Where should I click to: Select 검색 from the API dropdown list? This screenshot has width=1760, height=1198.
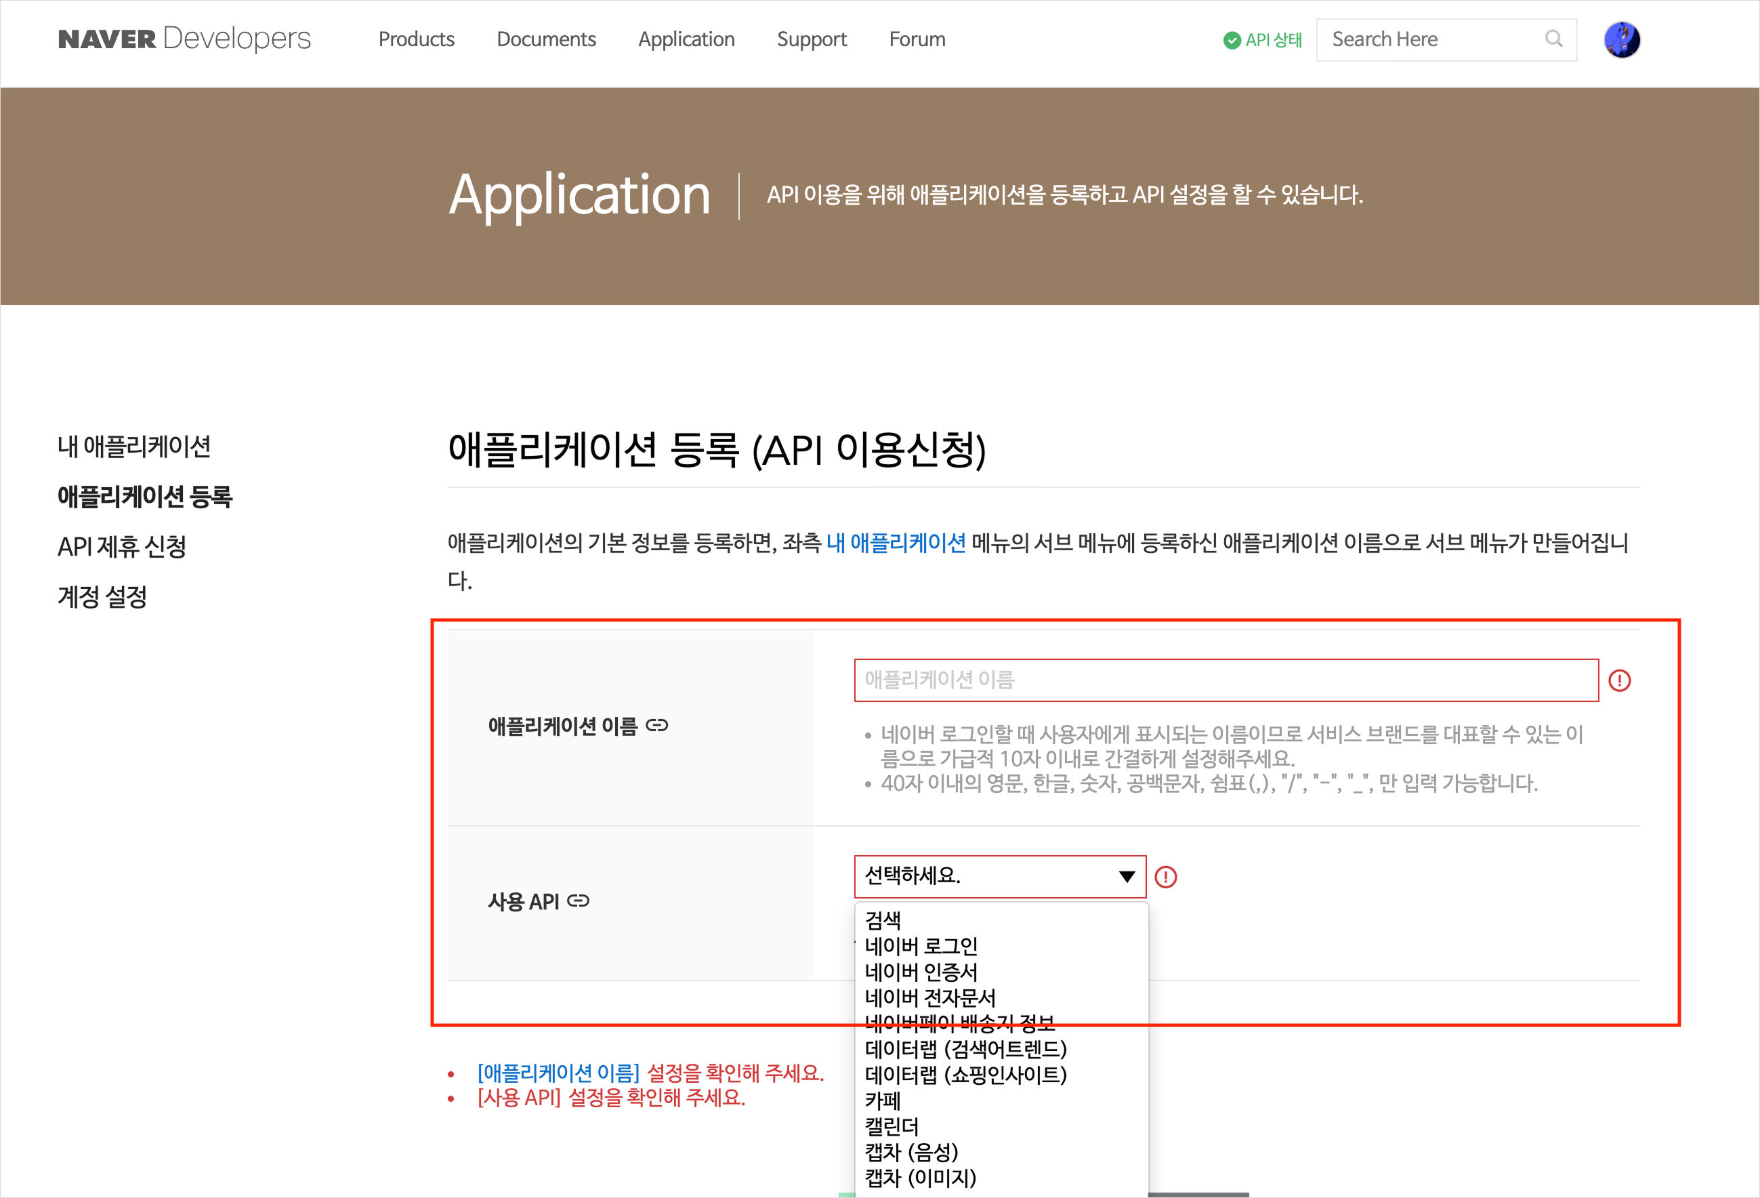883,921
